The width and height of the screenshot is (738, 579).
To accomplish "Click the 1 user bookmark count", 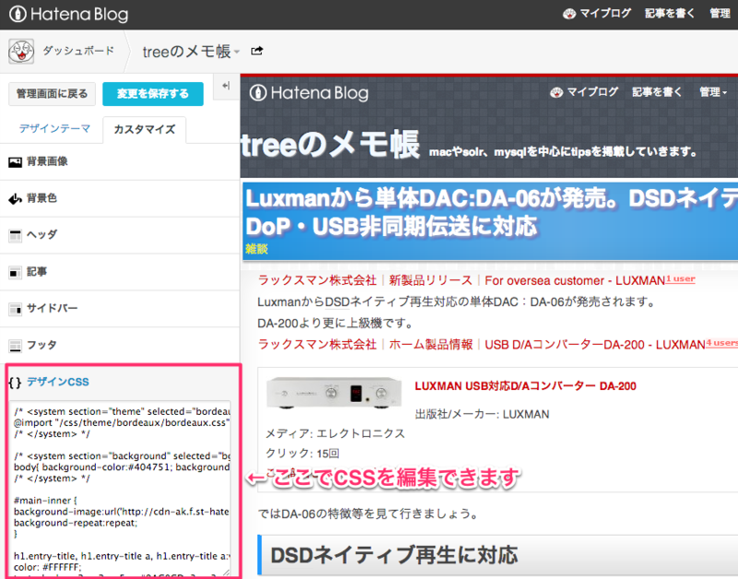I will pos(680,279).
